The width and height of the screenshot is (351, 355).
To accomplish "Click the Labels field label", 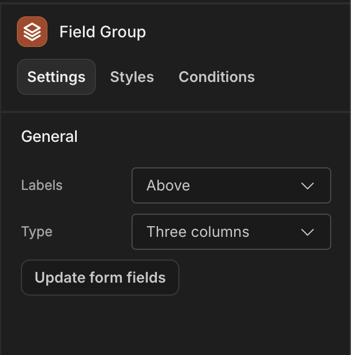I will click(x=42, y=185).
